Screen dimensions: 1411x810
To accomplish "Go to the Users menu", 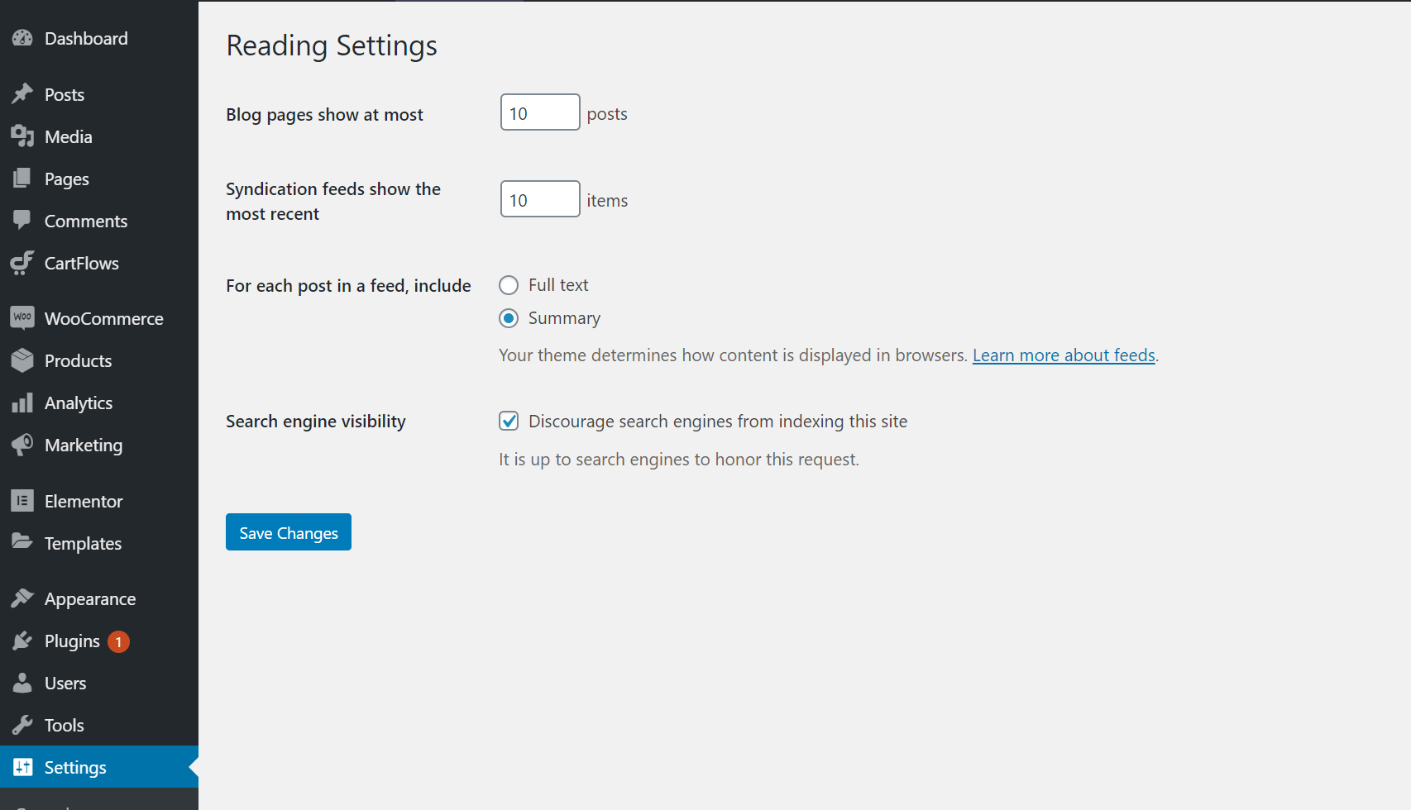I will click(65, 684).
